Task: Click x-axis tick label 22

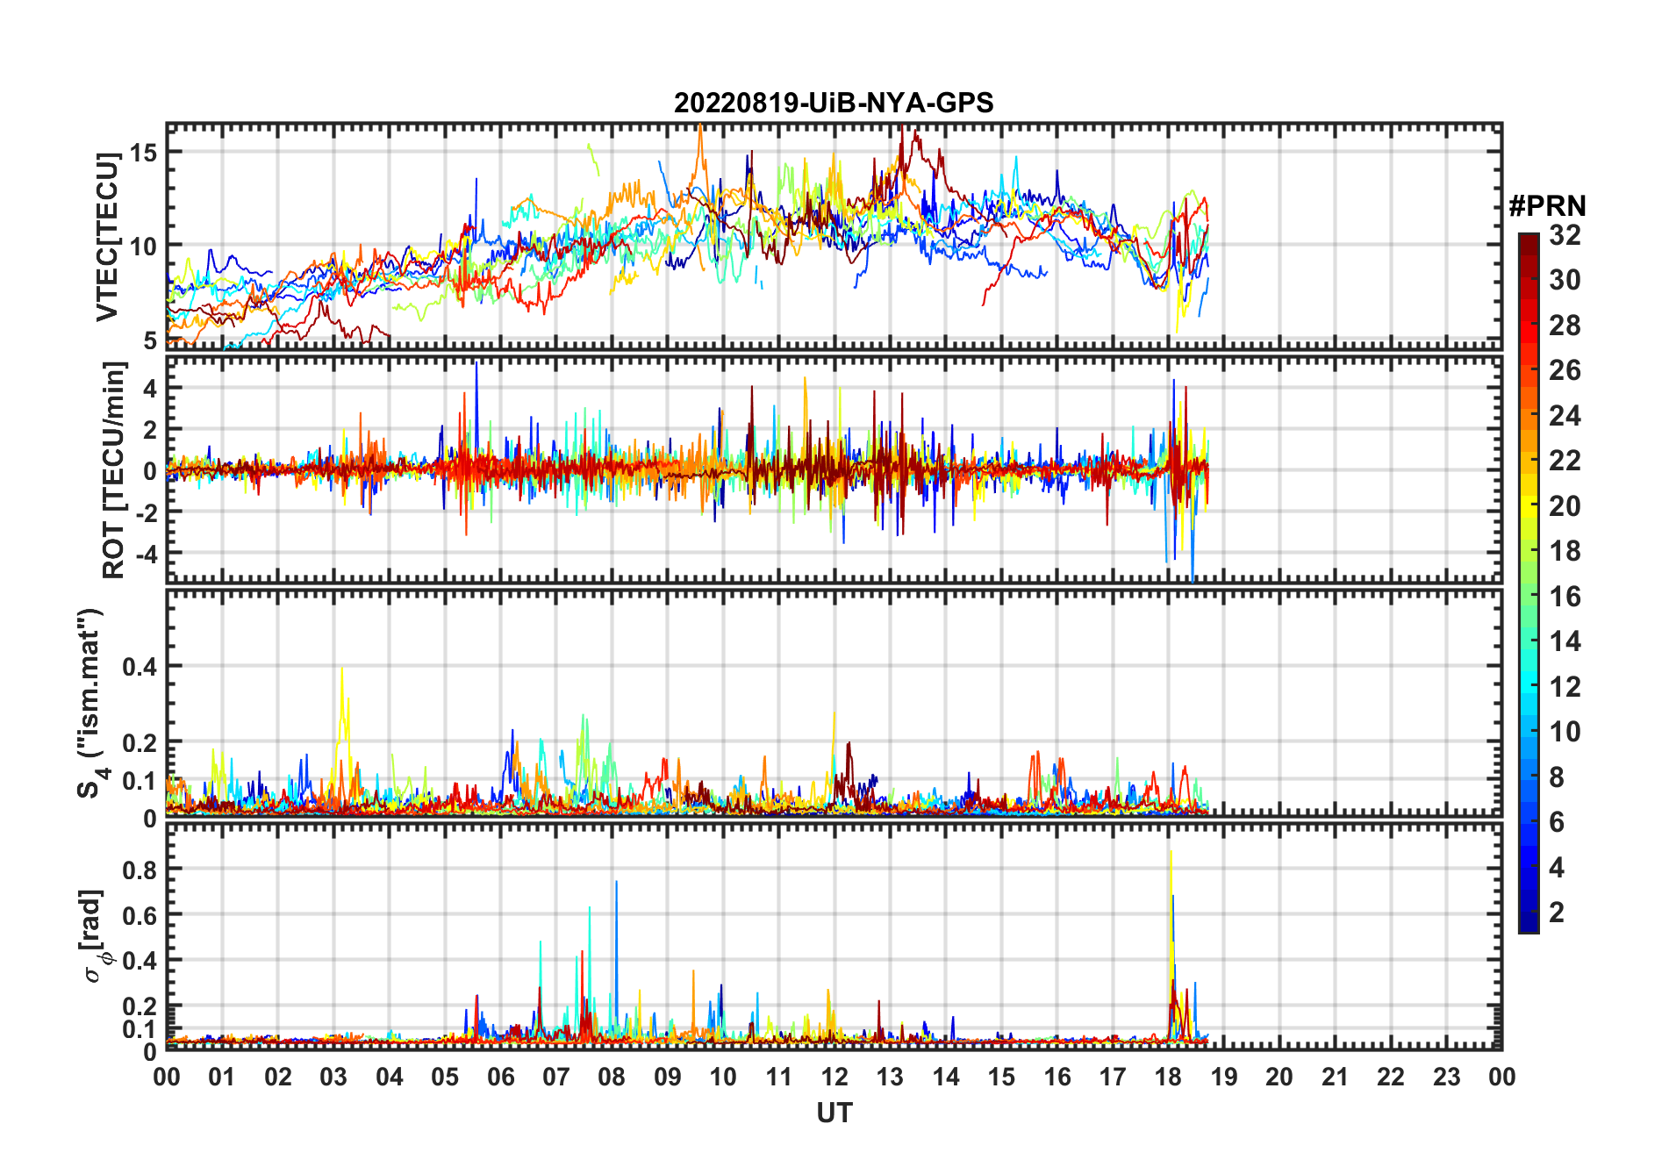Action: pos(1391,1077)
